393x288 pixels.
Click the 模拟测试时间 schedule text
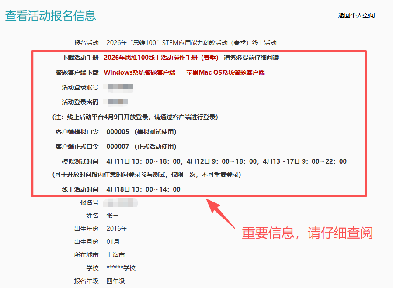pyautogui.click(x=226, y=161)
